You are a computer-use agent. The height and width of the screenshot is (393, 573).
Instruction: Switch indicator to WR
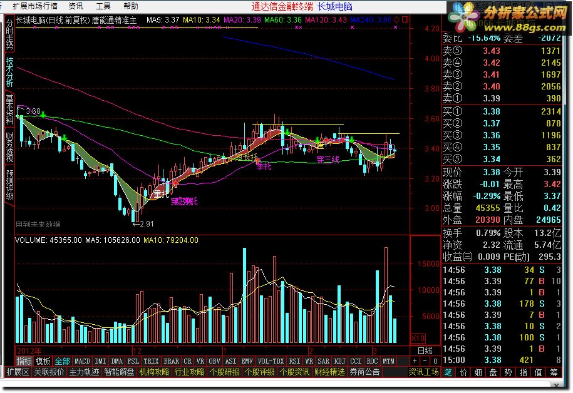tap(309, 361)
